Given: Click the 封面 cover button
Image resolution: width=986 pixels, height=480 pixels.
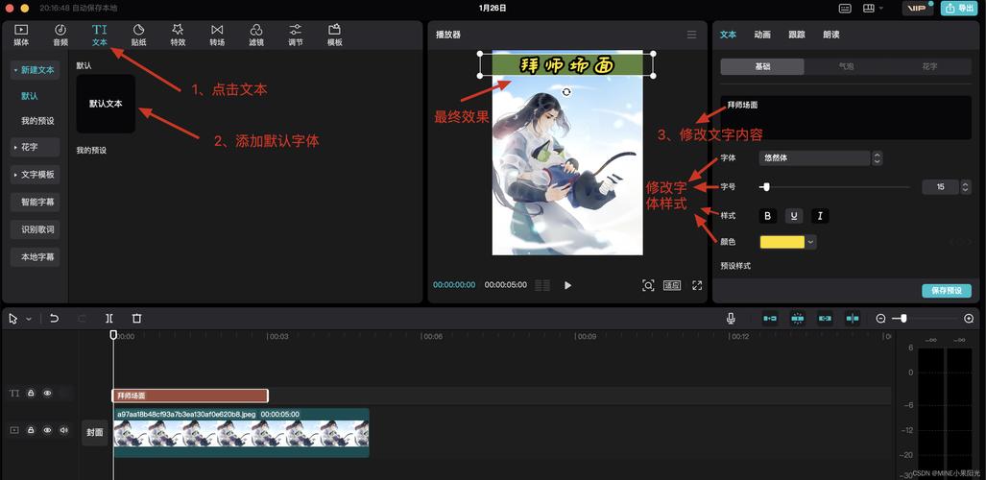Looking at the screenshot, I should tap(95, 433).
